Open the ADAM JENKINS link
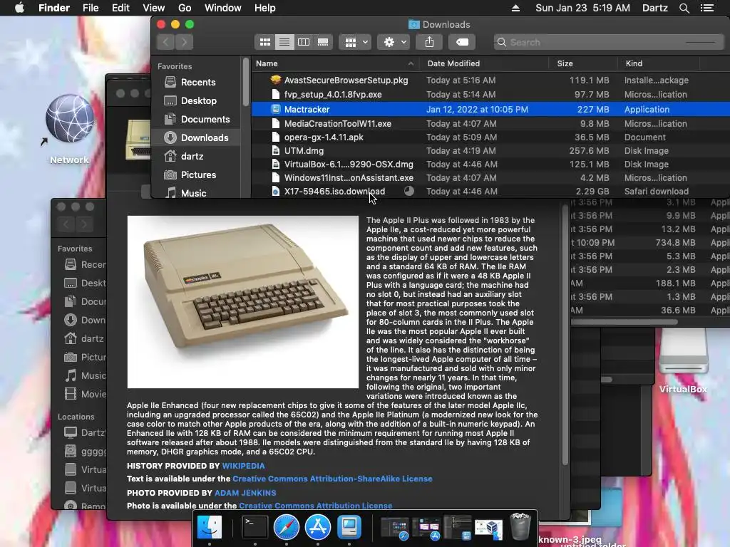 coord(245,493)
